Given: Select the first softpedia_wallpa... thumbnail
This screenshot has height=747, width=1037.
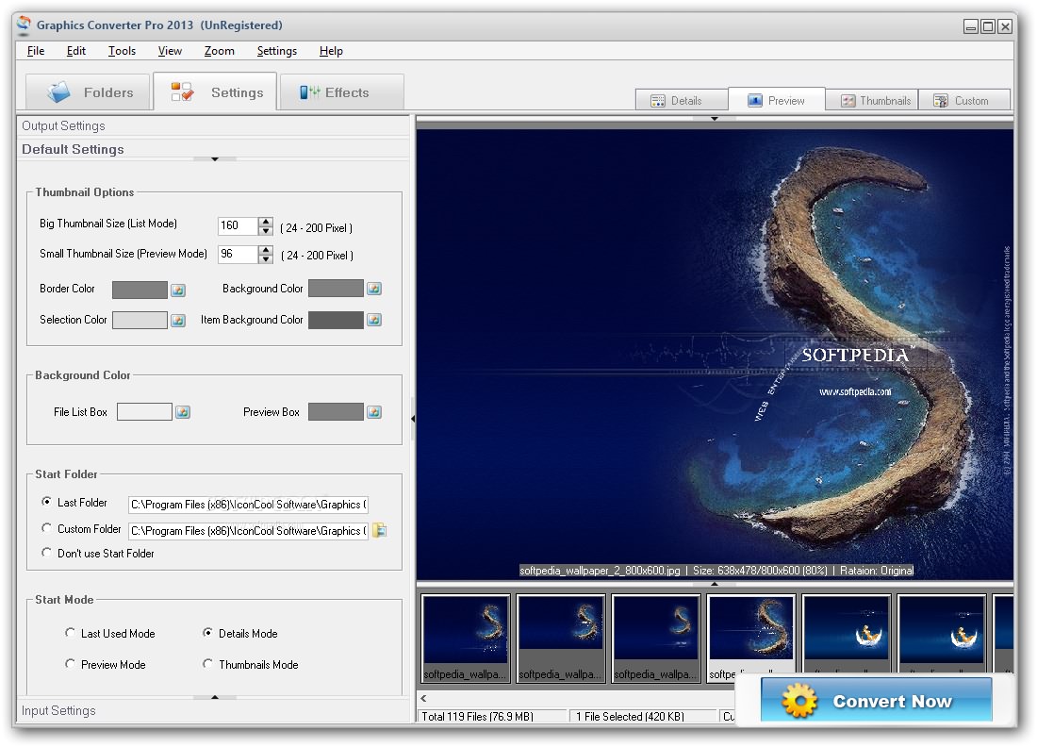Looking at the screenshot, I should click(466, 638).
